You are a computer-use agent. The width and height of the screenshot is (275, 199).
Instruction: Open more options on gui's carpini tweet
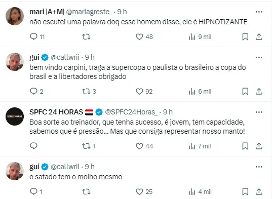pos(259,57)
